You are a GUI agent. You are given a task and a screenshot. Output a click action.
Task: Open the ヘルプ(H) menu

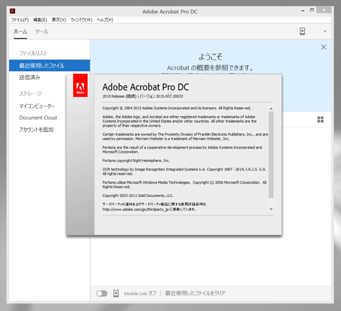point(105,20)
